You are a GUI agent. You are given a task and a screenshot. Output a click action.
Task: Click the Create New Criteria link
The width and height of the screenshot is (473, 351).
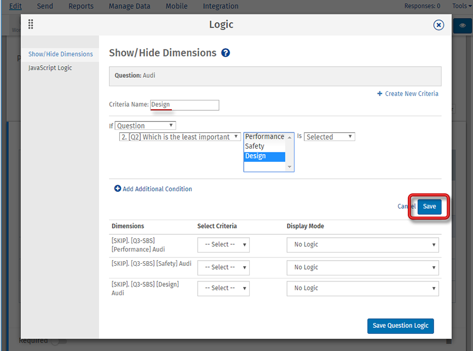coord(408,94)
